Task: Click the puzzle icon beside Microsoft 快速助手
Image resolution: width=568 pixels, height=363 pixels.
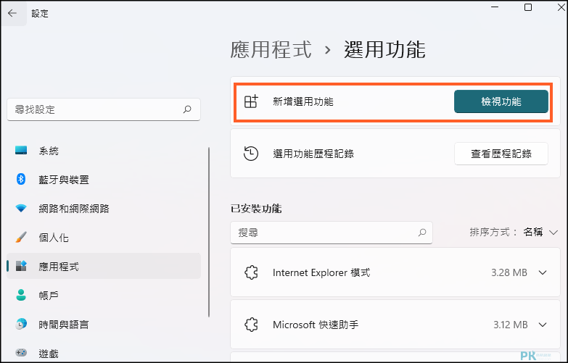Action: click(x=251, y=325)
